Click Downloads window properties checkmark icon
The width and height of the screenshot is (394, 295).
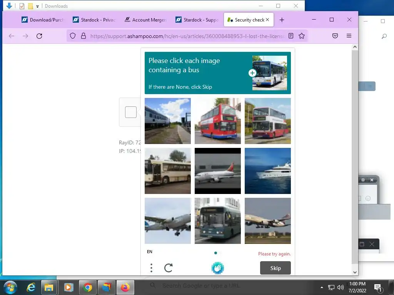pyautogui.click(x=22, y=6)
